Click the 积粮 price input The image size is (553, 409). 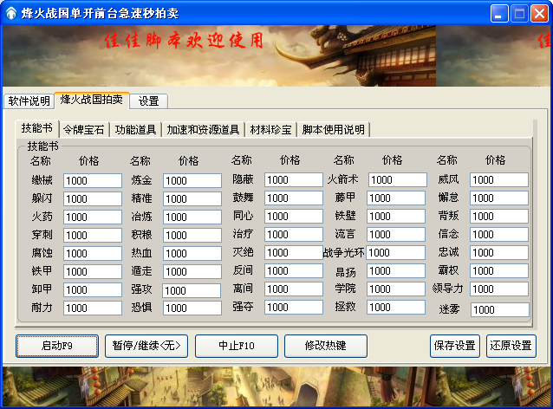tap(192, 235)
